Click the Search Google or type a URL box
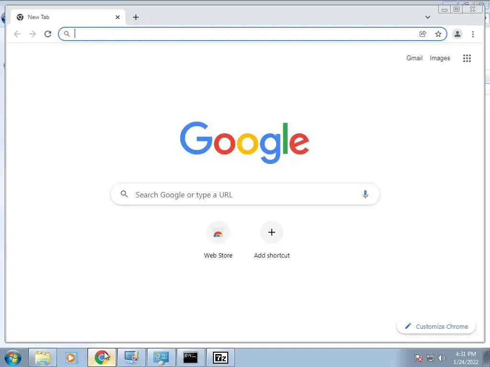490x367 pixels. (x=245, y=194)
